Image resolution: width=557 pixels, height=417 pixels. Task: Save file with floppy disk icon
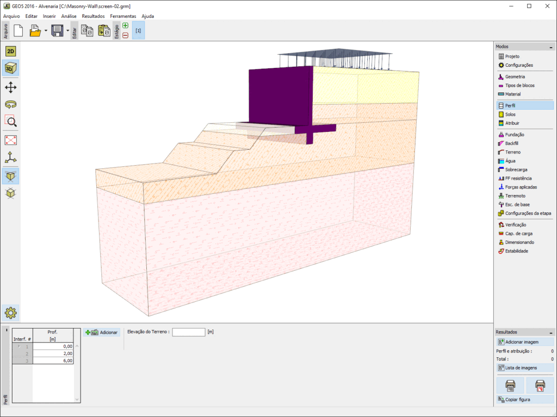pyautogui.click(x=57, y=30)
